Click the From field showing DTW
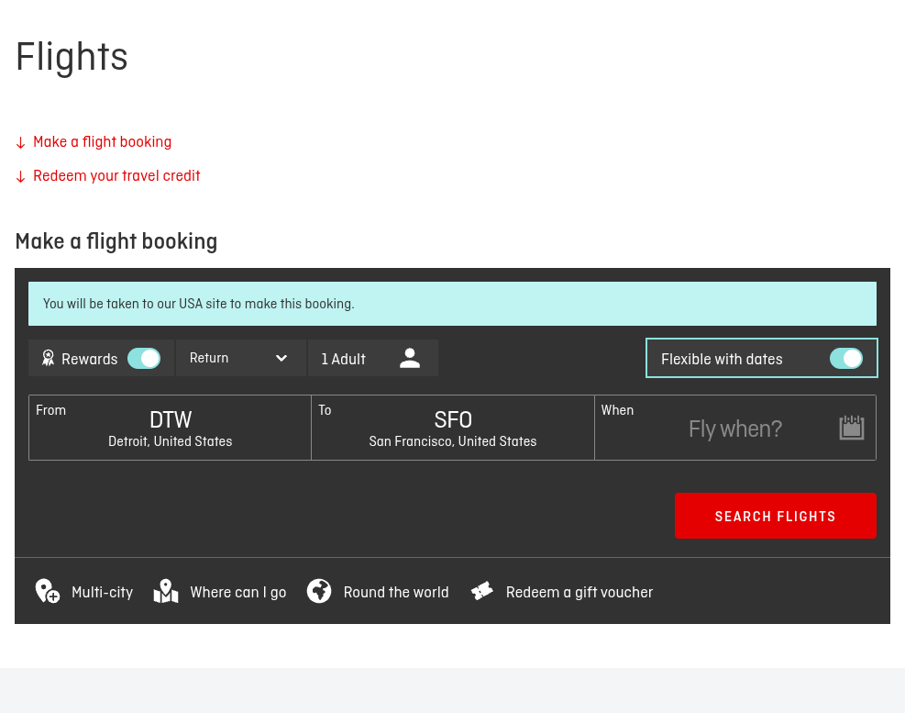The width and height of the screenshot is (905, 713). (170, 428)
